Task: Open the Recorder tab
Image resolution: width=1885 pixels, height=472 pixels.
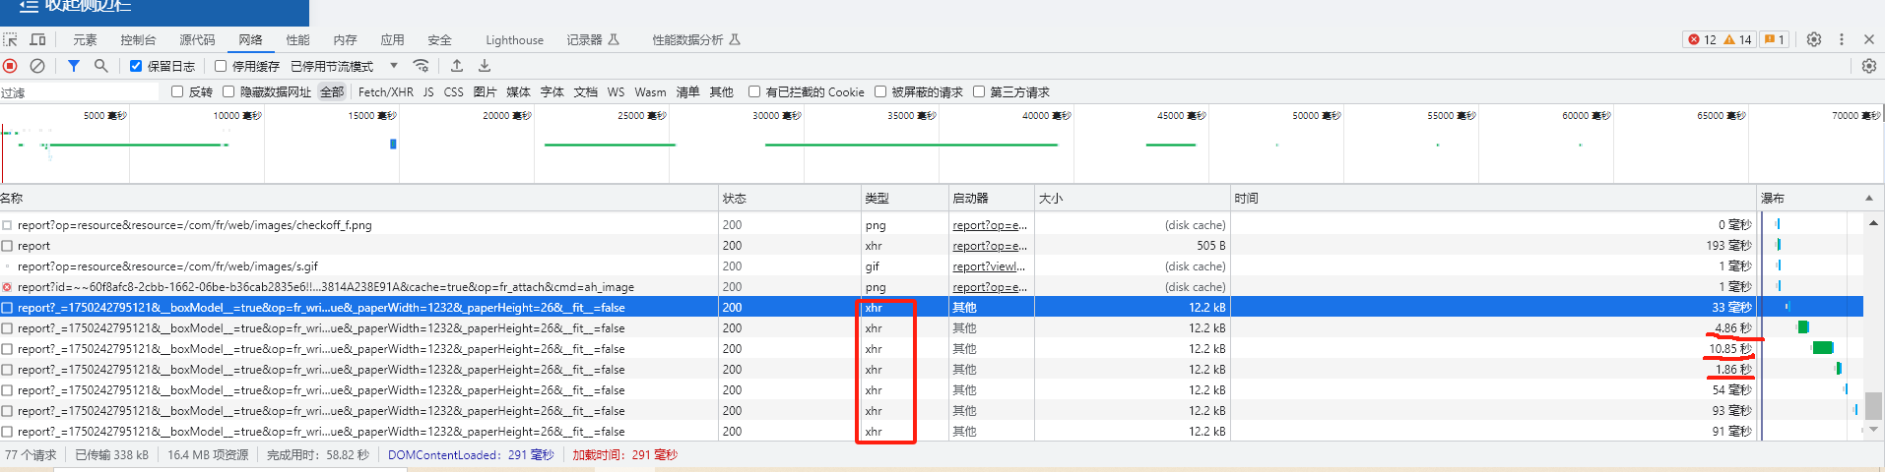Action: coord(593,39)
